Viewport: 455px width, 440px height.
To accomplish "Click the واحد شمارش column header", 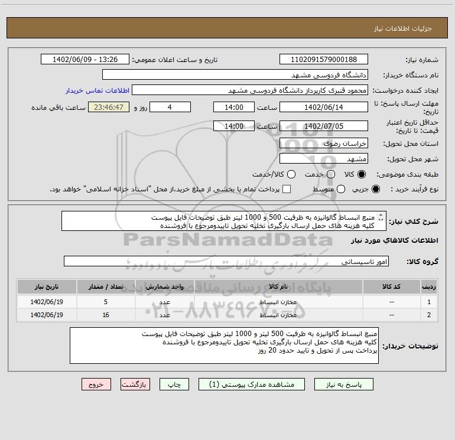I will (x=164, y=286).
